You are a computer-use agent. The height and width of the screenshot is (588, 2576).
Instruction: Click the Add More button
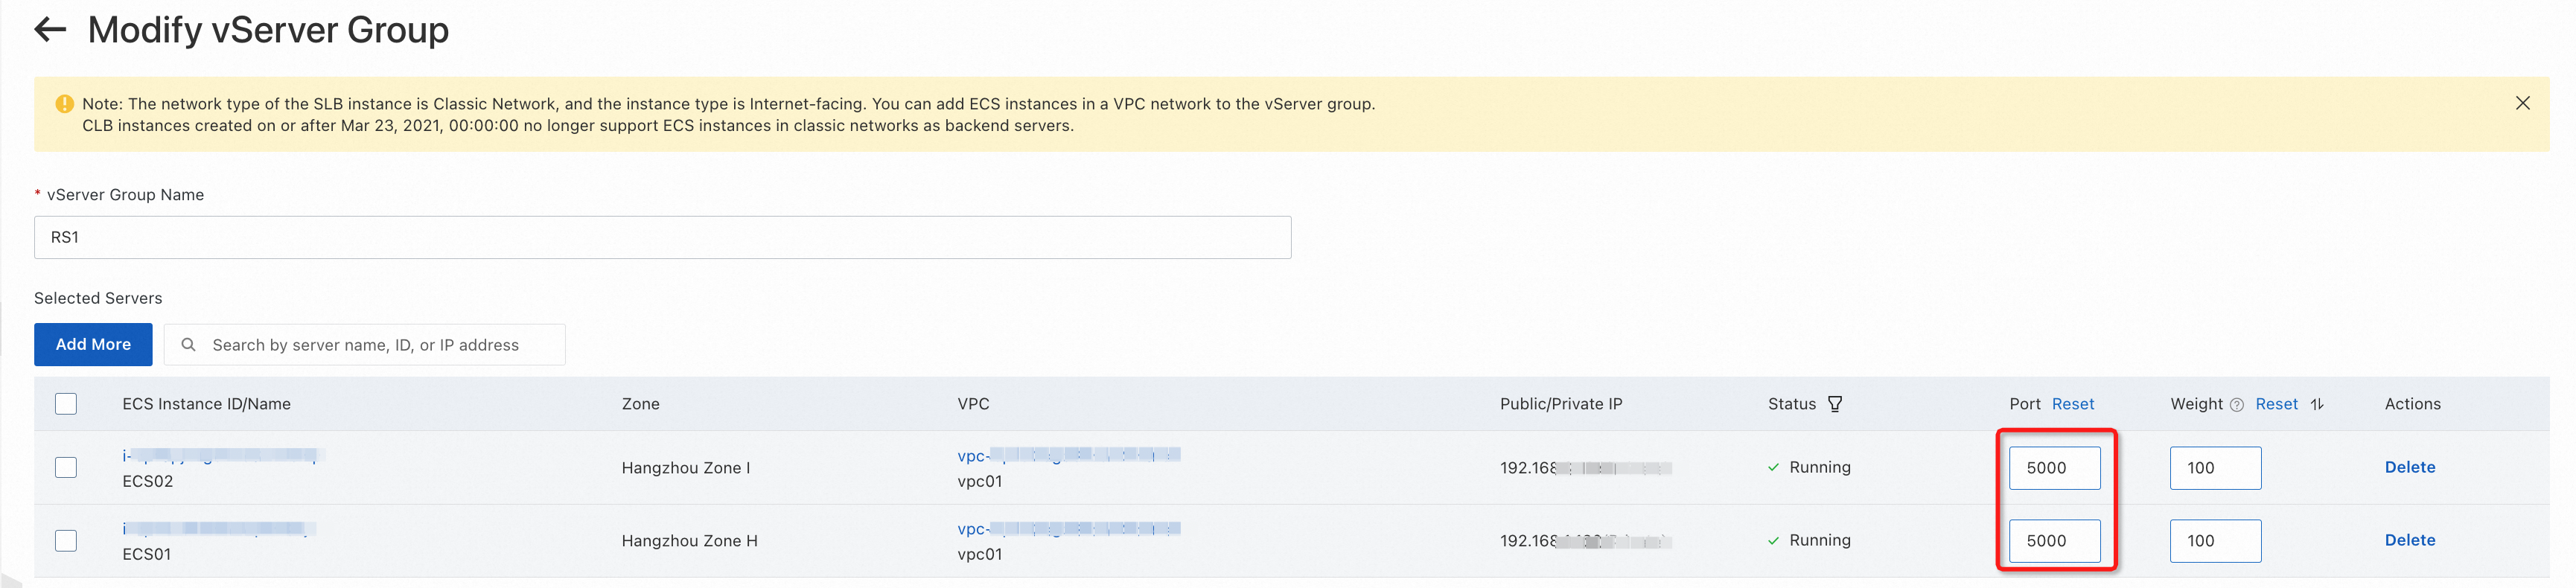(93, 344)
